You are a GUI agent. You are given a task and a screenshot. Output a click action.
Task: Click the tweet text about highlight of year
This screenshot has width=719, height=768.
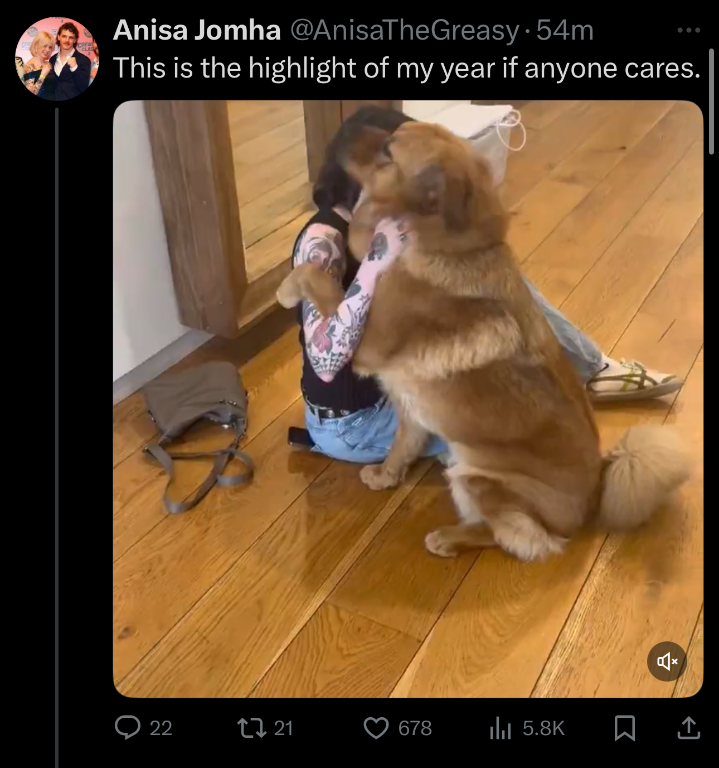tap(407, 69)
